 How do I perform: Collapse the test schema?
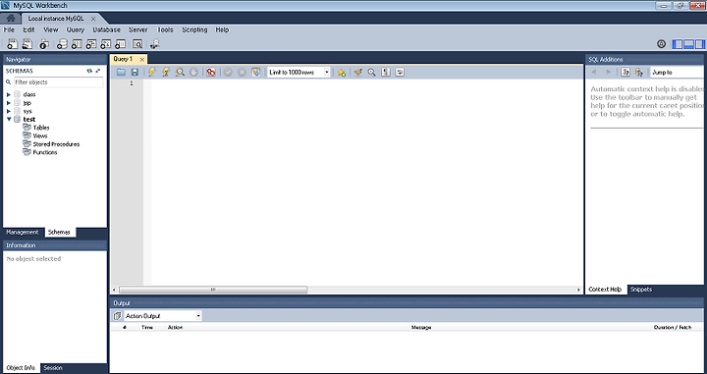[x=9, y=119]
